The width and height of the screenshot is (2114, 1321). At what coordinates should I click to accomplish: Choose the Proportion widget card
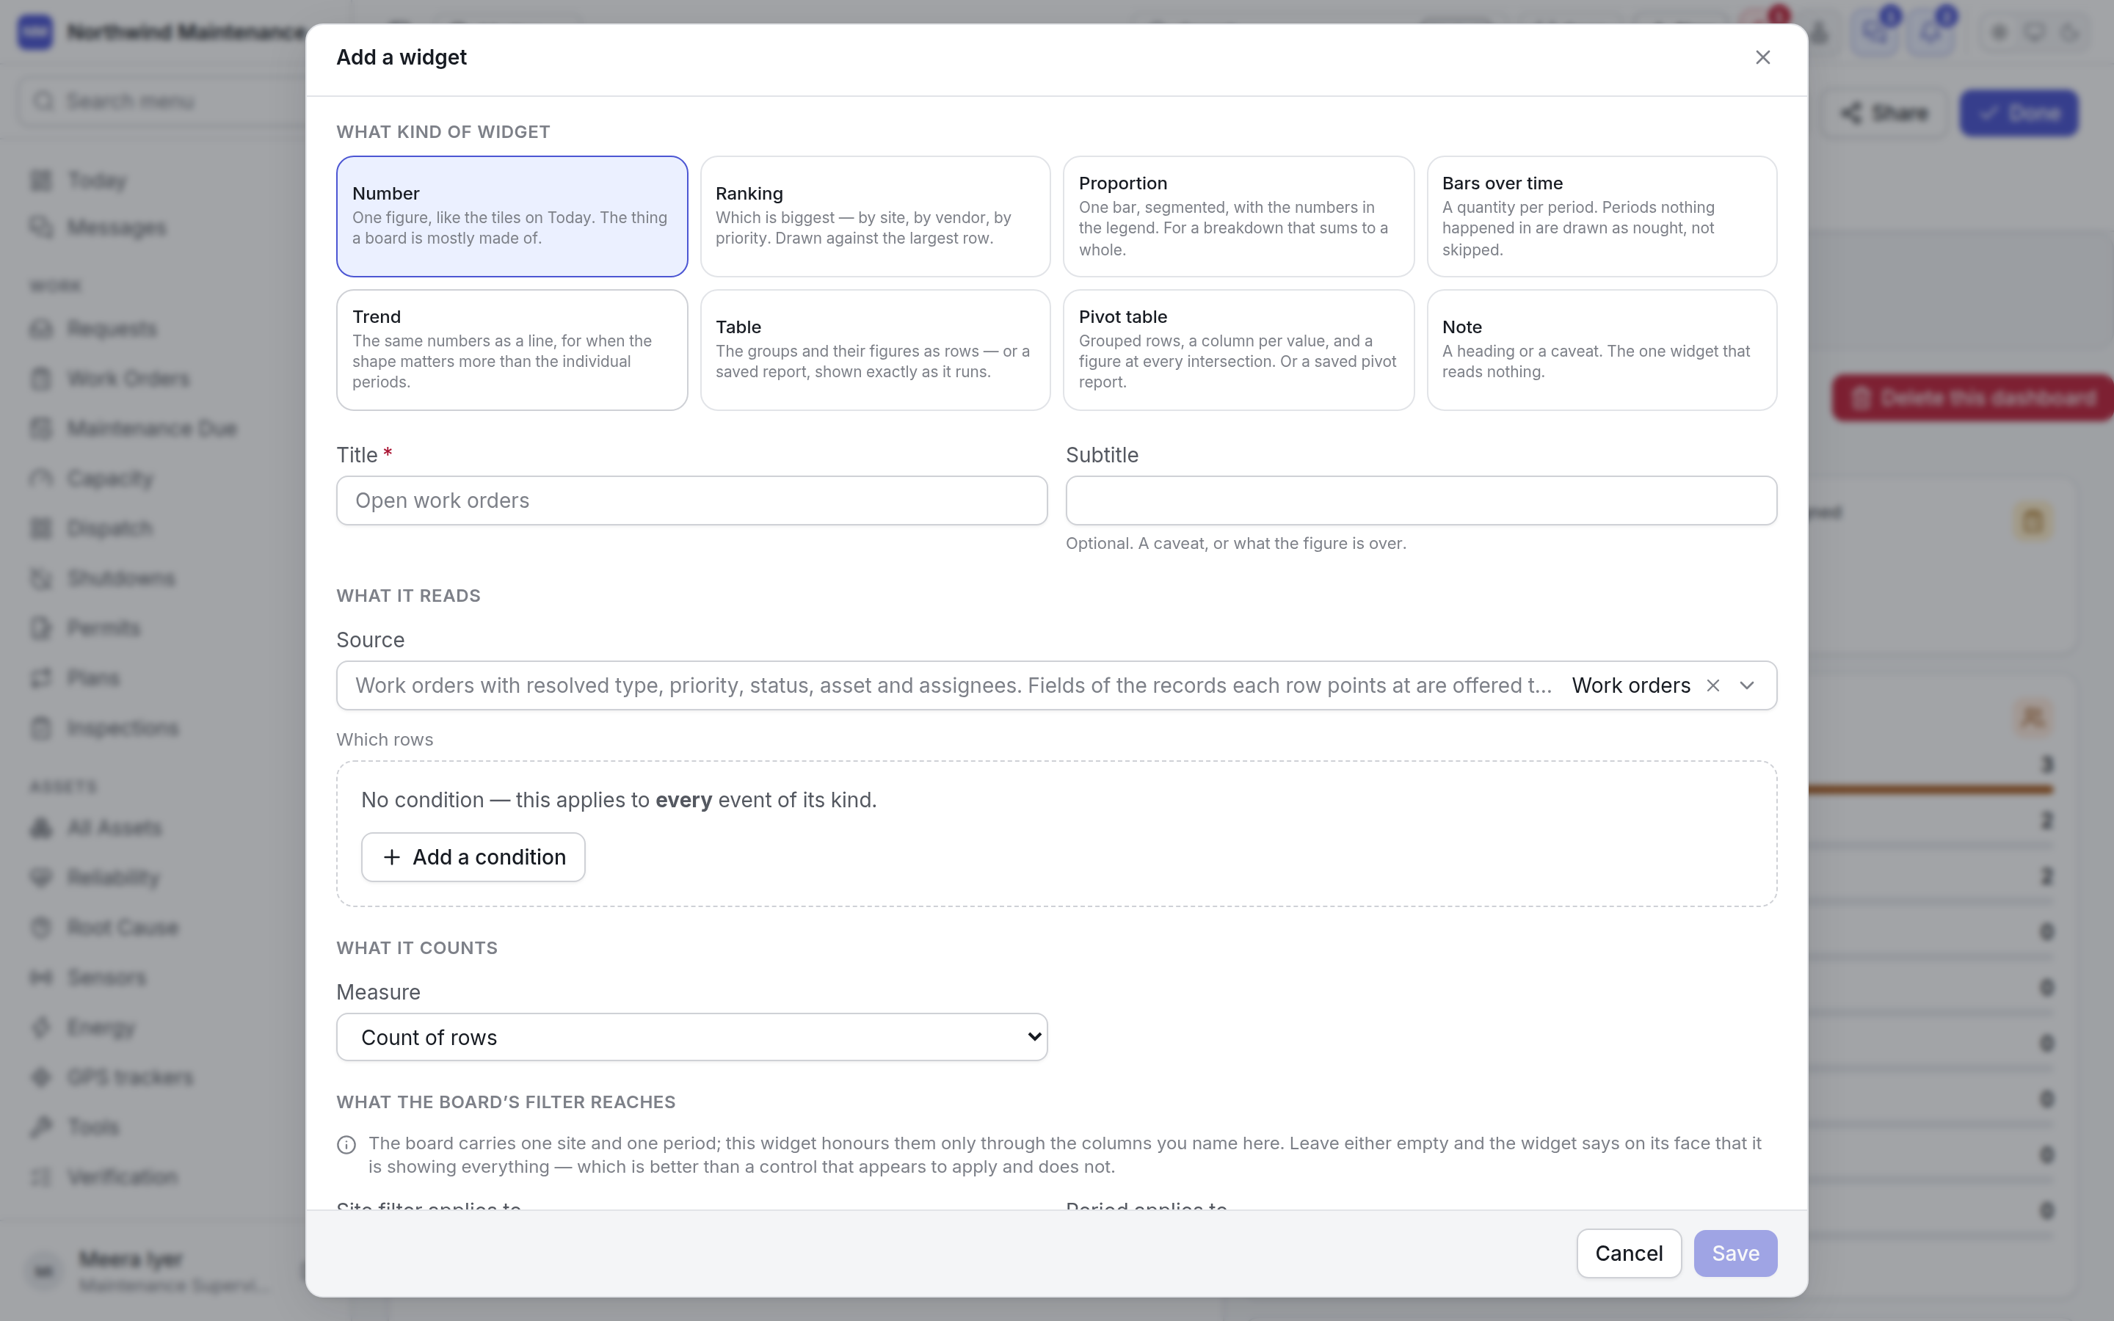coord(1238,216)
